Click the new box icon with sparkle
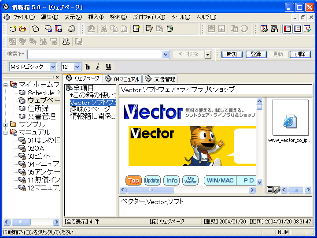The width and height of the screenshot is (317, 238). (x=13, y=29)
